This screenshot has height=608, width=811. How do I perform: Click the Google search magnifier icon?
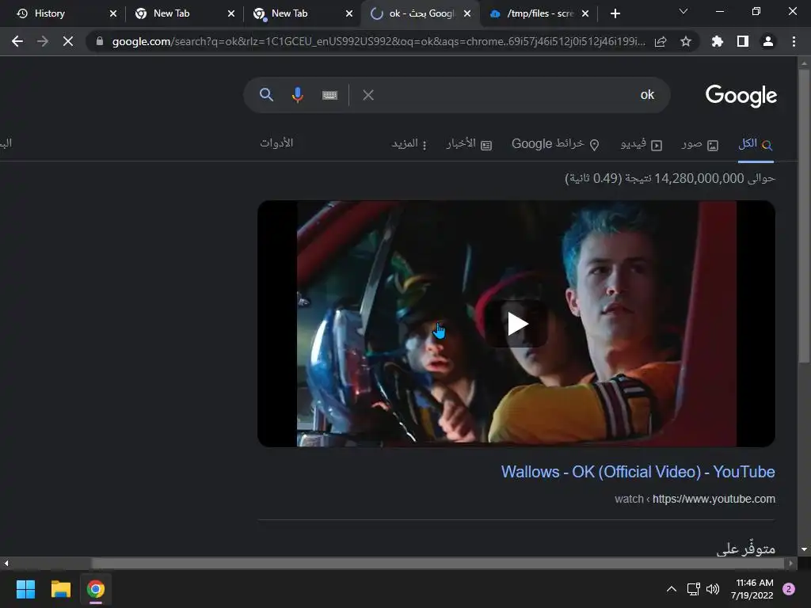tap(266, 95)
